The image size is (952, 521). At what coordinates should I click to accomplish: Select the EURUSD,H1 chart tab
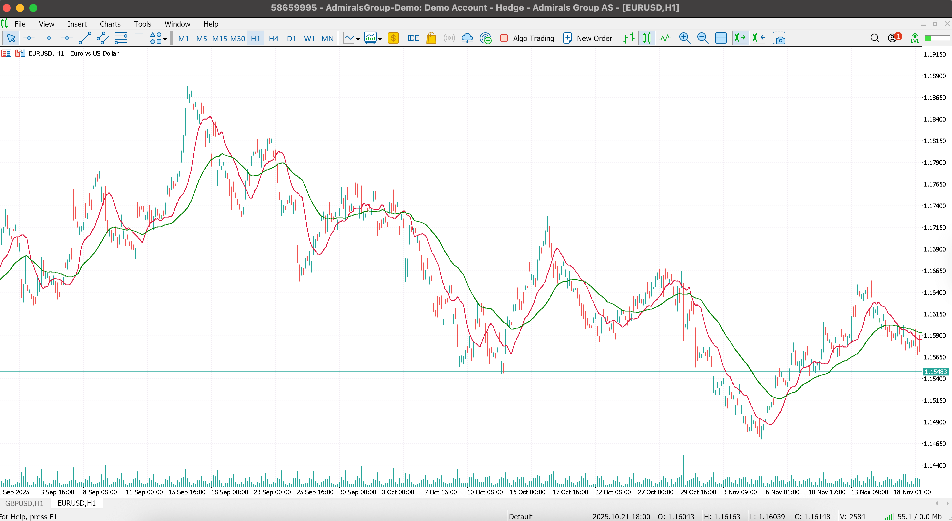(77, 503)
